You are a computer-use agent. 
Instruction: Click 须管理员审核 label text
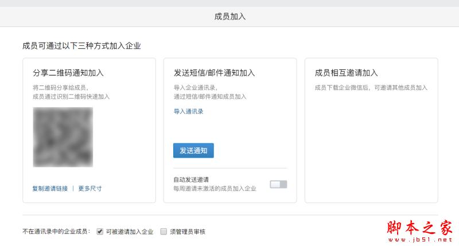(188, 232)
